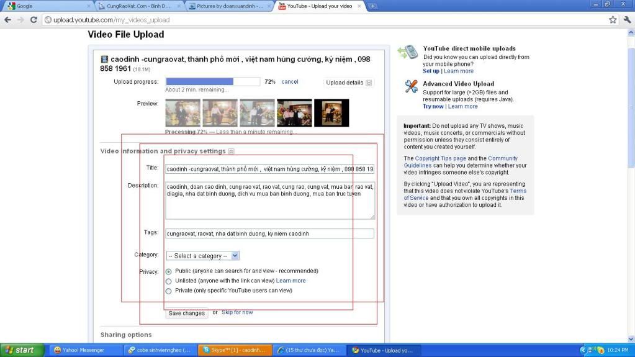This screenshot has height=357, width=635.
Task: Close the YouTube Upload your video tab
Action: (359, 6)
